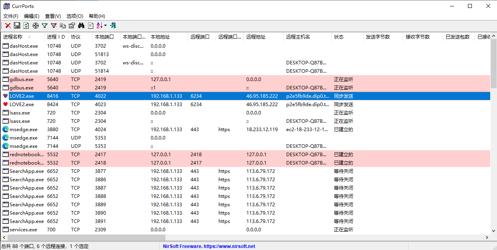Image resolution: width=497 pixels, height=250 pixels.
Task: Click local port 51814 of dasHost.exe
Action: pos(102,71)
